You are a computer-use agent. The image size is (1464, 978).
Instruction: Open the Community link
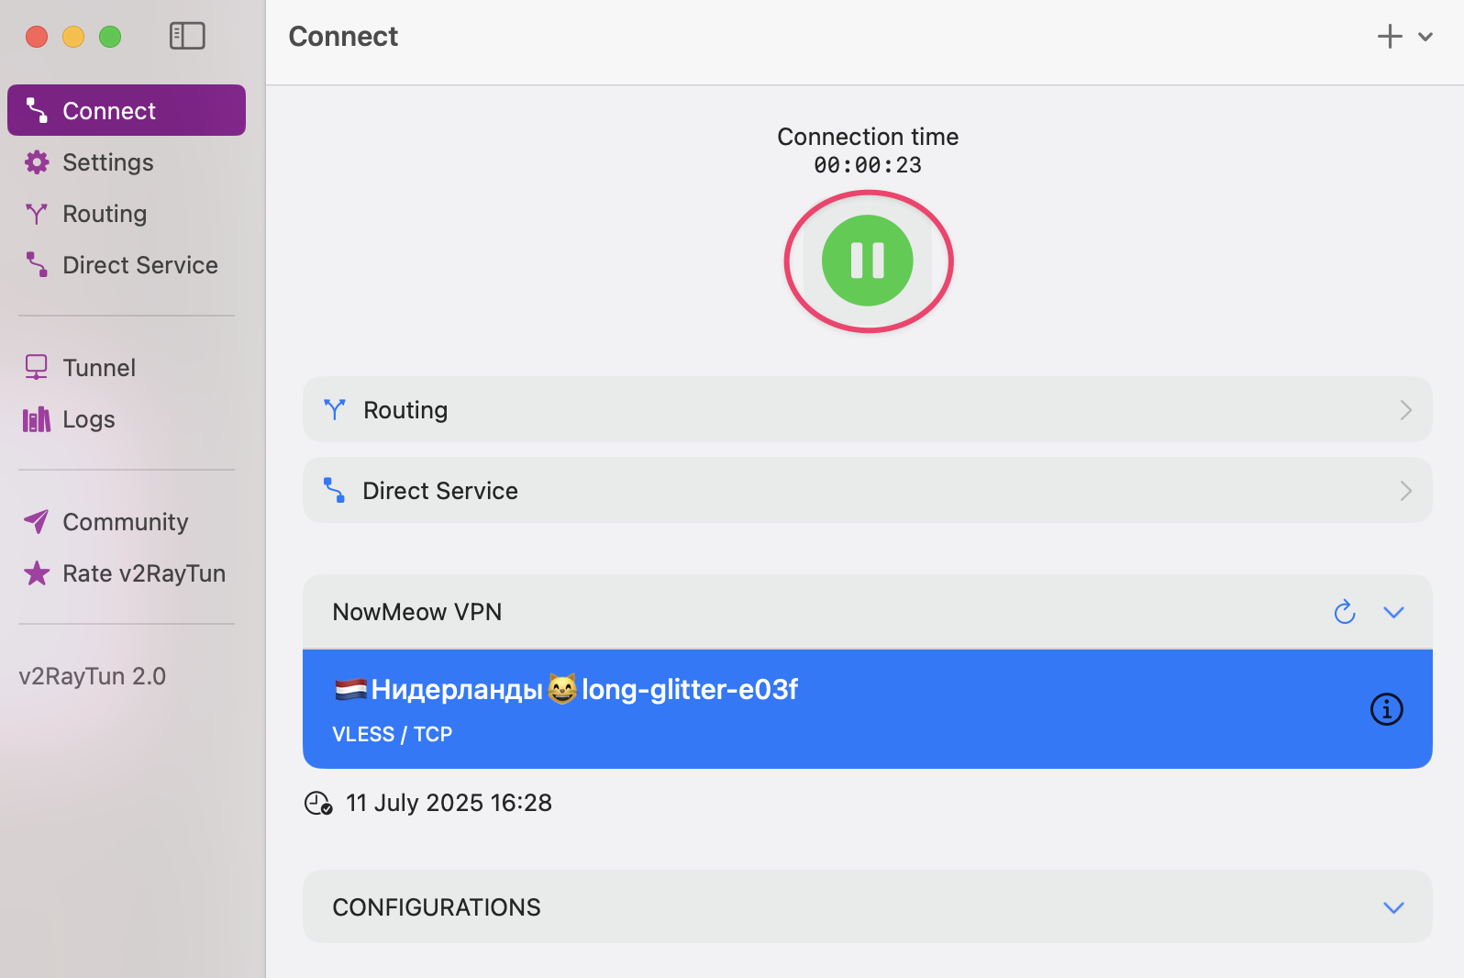pyautogui.click(x=125, y=522)
